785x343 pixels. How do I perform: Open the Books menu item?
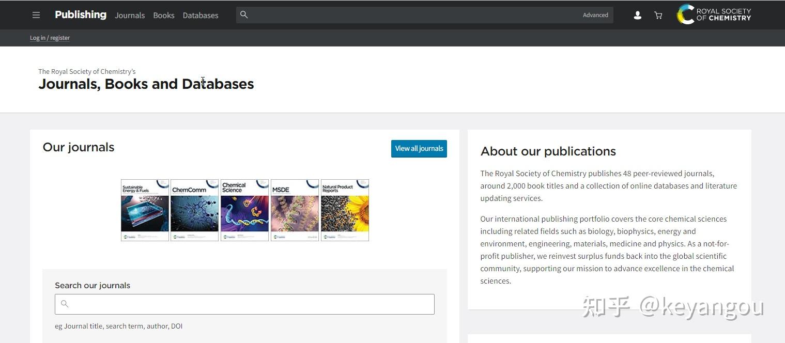164,15
